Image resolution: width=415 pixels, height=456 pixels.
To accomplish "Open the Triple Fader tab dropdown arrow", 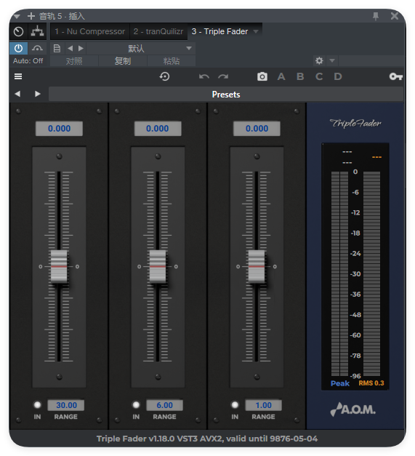I will (x=256, y=31).
